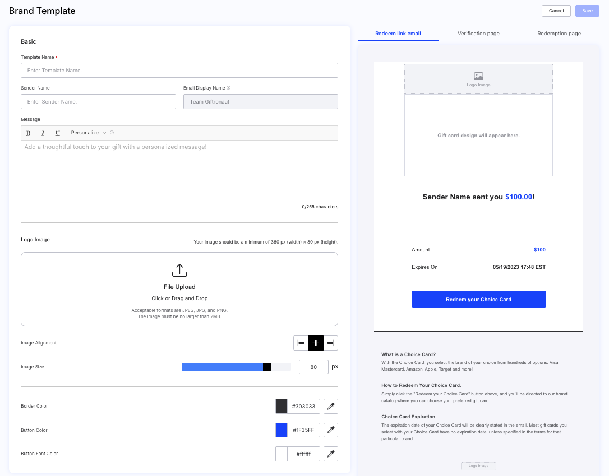This screenshot has height=476, width=609.
Task: Click the upload arrow icon in File Upload
Action: 179,270
